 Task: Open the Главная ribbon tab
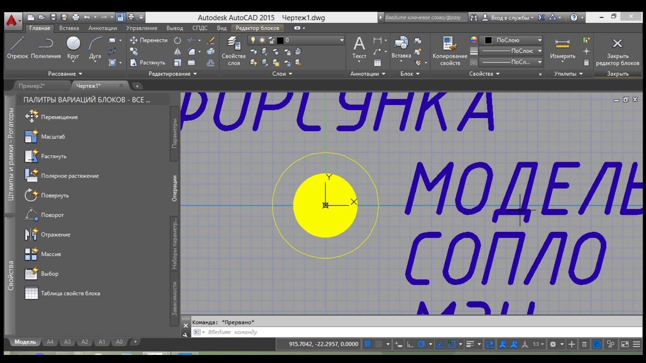click(39, 28)
